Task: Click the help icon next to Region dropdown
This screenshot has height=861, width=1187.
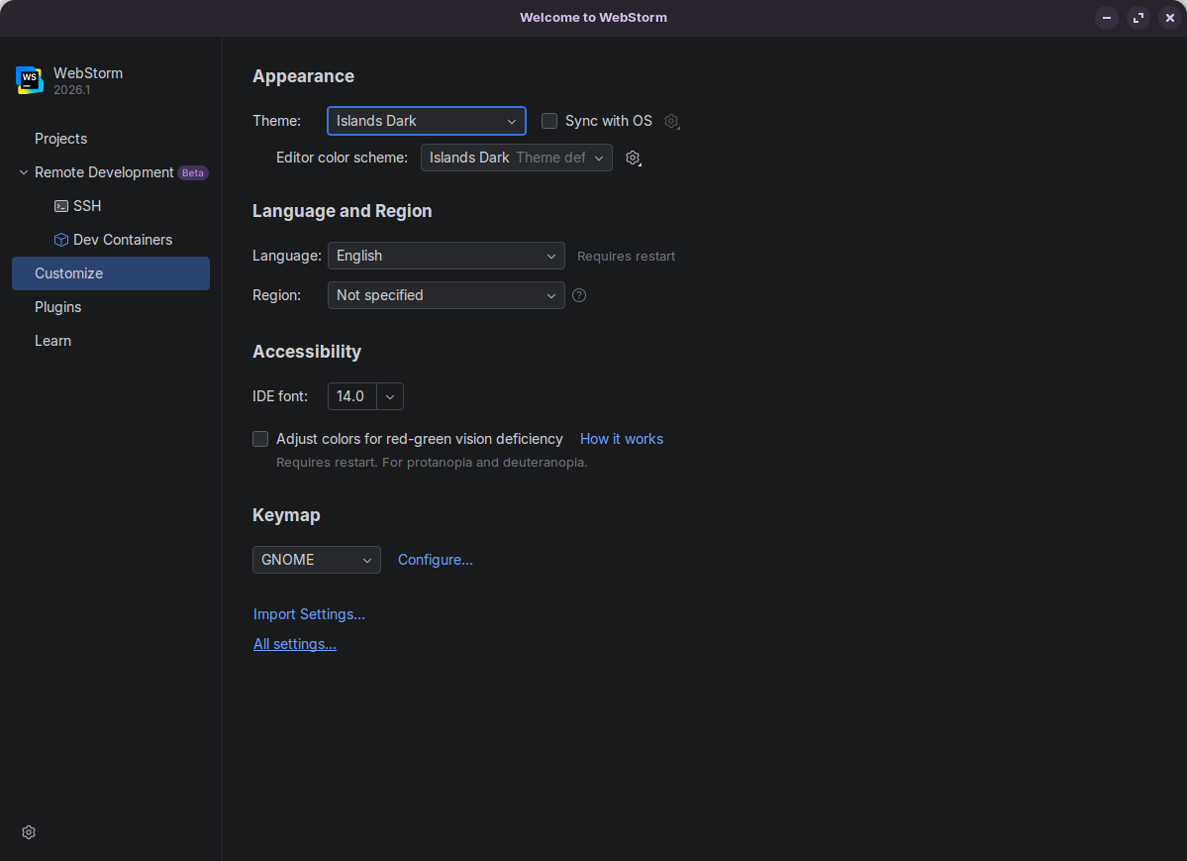Action: (578, 295)
